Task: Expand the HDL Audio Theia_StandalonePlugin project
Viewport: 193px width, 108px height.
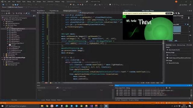Action: coord(2,58)
